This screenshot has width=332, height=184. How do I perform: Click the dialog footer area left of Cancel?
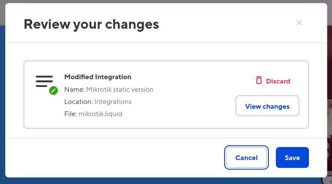tap(113, 157)
